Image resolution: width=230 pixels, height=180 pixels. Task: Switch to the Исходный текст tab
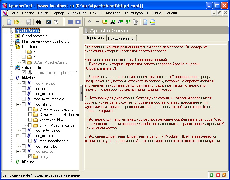tap(122, 38)
